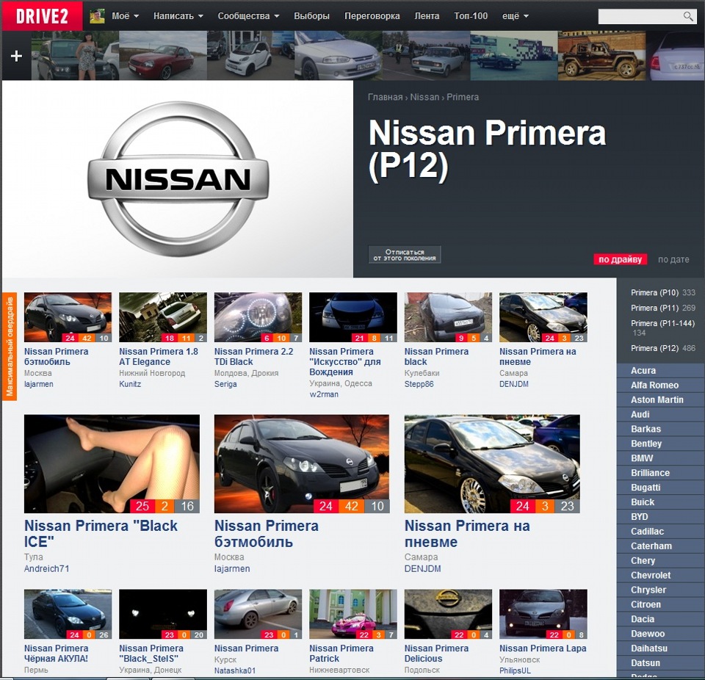Open Nissan Primera Delicious link

(x=436, y=653)
